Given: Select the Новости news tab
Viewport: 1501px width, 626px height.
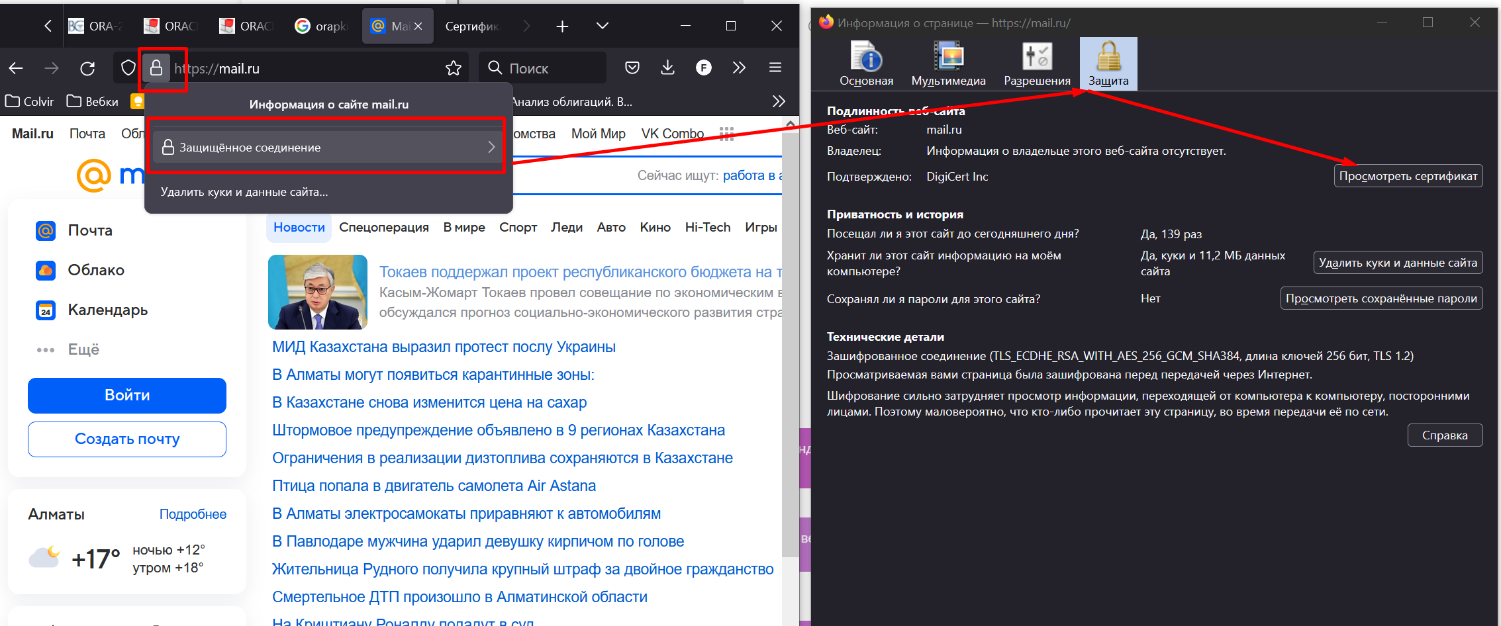Looking at the screenshot, I should 299,227.
